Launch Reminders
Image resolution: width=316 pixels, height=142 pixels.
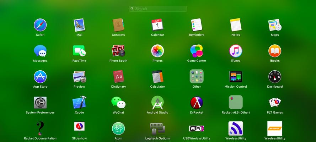tap(197, 25)
